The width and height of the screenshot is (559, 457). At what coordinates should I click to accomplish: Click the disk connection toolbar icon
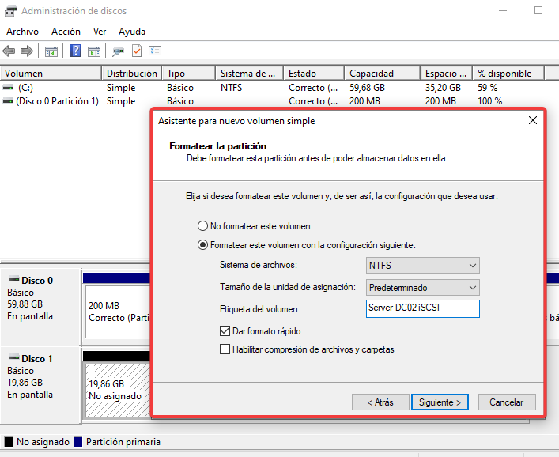tap(118, 51)
